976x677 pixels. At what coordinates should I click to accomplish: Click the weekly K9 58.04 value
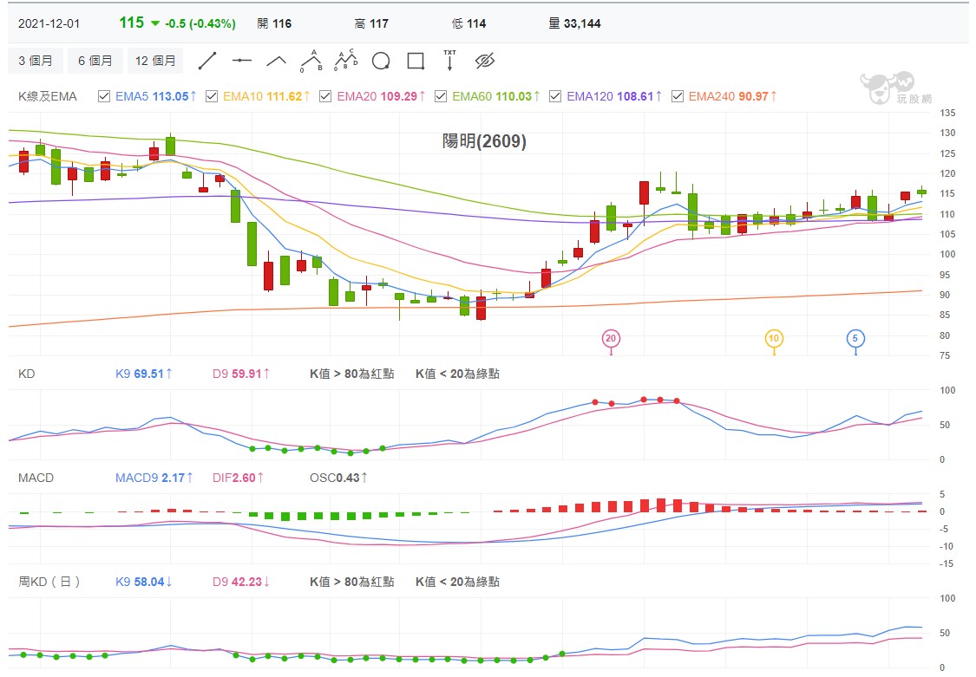[x=144, y=582]
